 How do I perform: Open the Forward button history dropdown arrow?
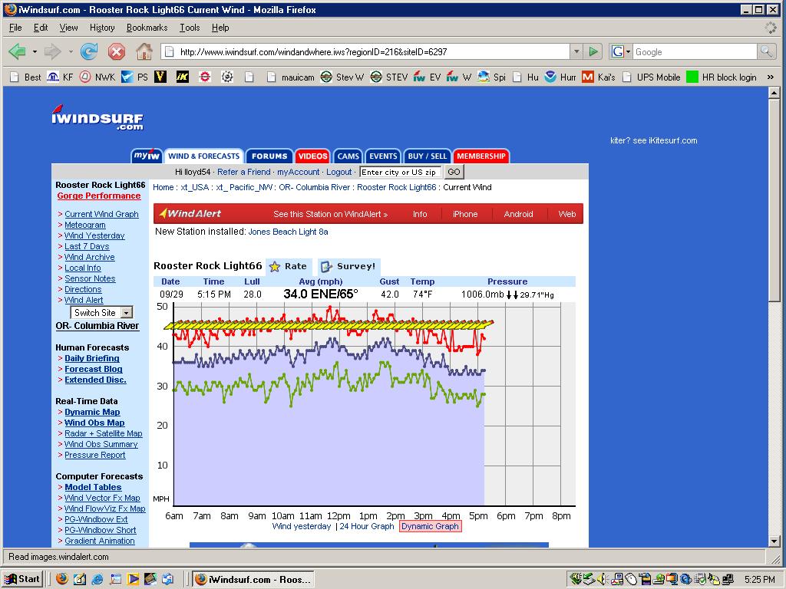70,51
